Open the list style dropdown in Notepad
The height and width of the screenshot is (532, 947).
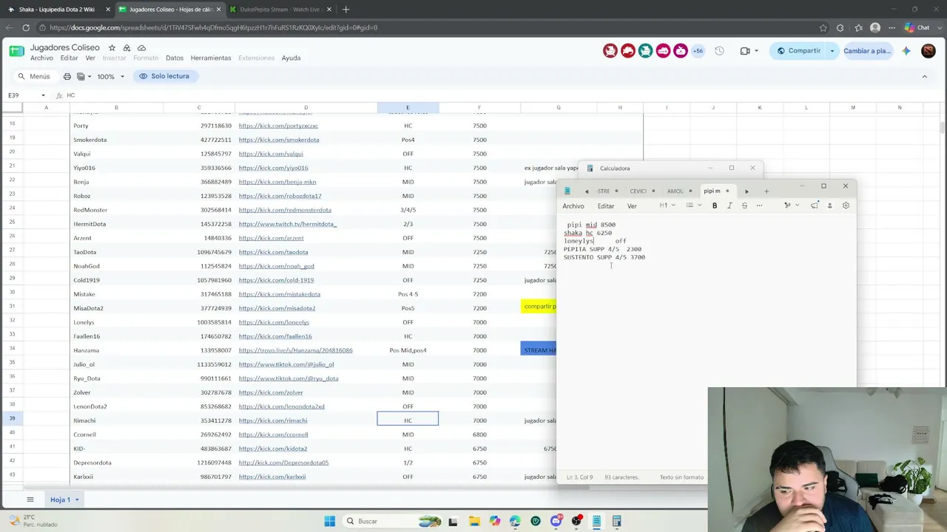coord(693,205)
